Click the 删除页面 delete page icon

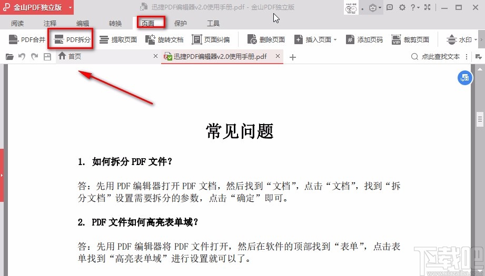(x=252, y=39)
